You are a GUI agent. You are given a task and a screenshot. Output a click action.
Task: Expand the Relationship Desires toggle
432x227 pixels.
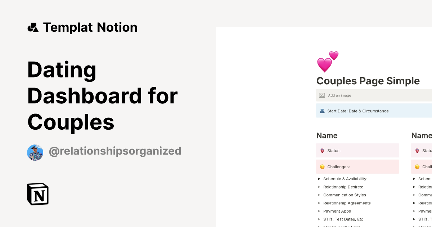pos(319,187)
